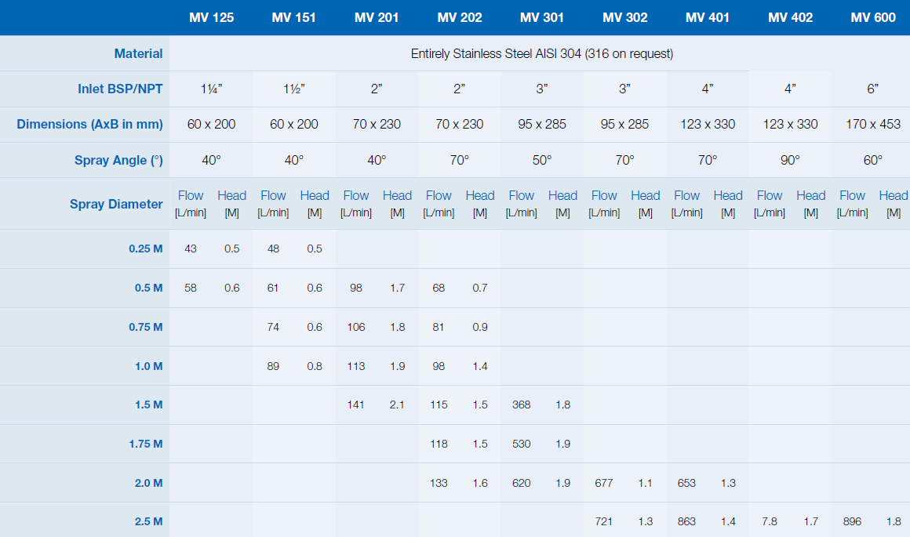Click the Dimensions (AxB in mm) label
Screen dimensions: 910x537
point(89,124)
